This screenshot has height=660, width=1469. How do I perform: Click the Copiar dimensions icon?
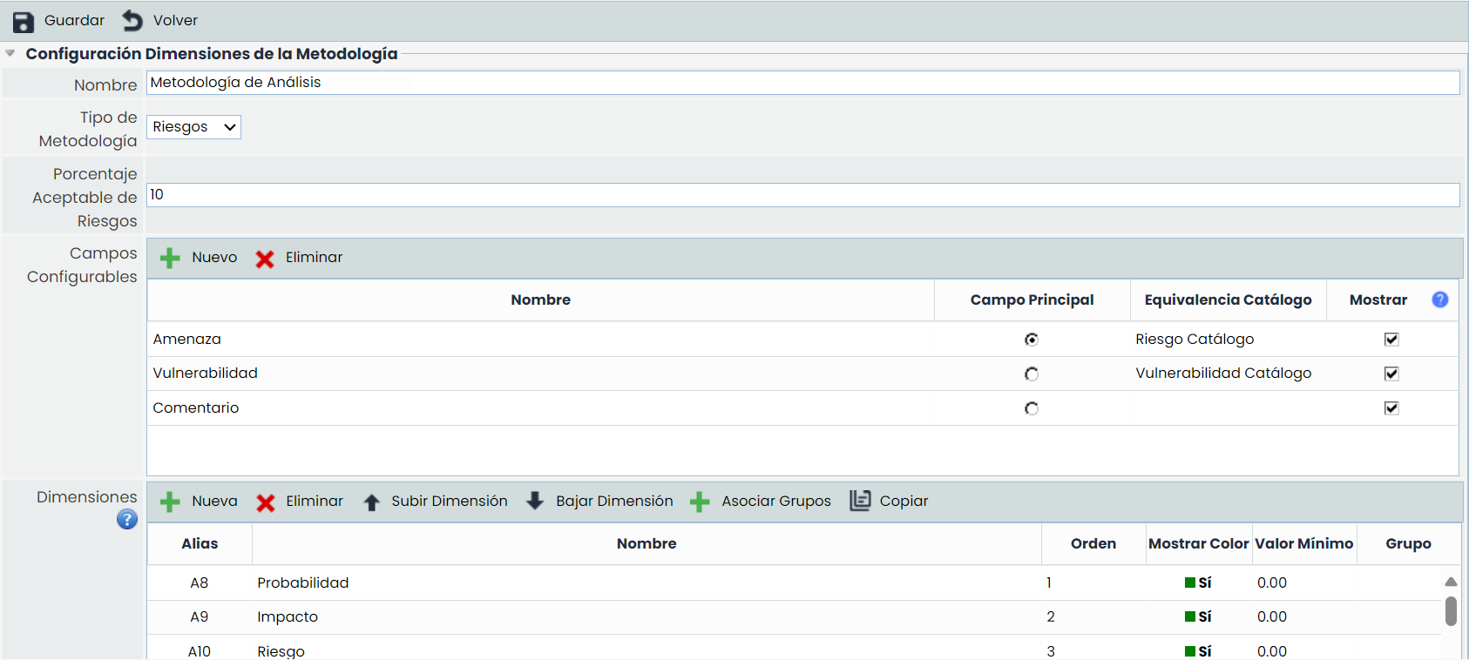(860, 501)
